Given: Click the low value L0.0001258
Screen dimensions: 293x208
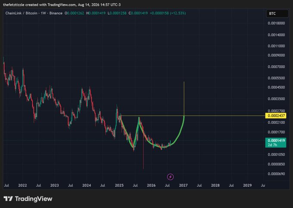Looking at the screenshot, I should click(117, 13).
